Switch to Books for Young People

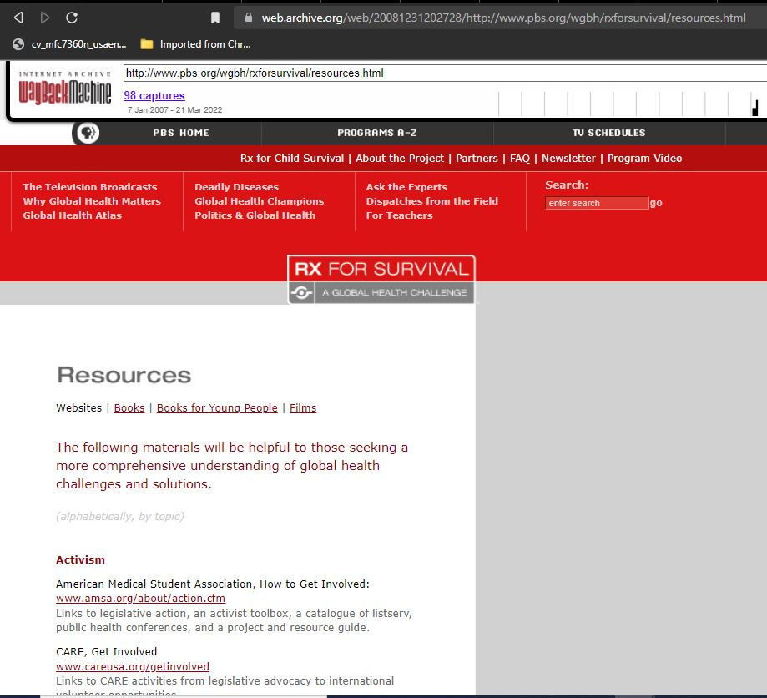tap(217, 407)
